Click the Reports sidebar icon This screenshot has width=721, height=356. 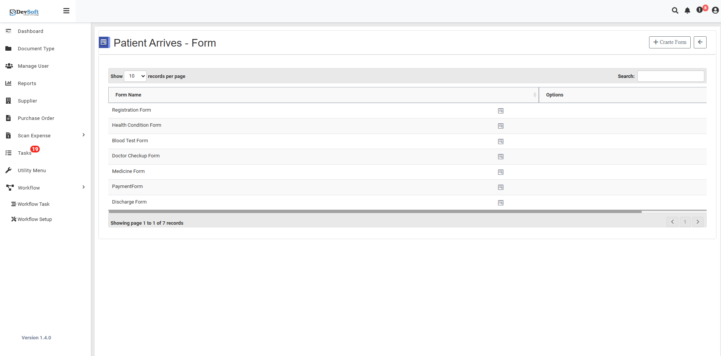pos(8,83)
